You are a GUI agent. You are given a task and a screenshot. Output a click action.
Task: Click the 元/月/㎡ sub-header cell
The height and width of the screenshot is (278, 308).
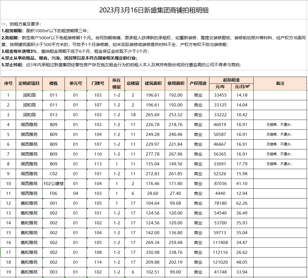242,87
